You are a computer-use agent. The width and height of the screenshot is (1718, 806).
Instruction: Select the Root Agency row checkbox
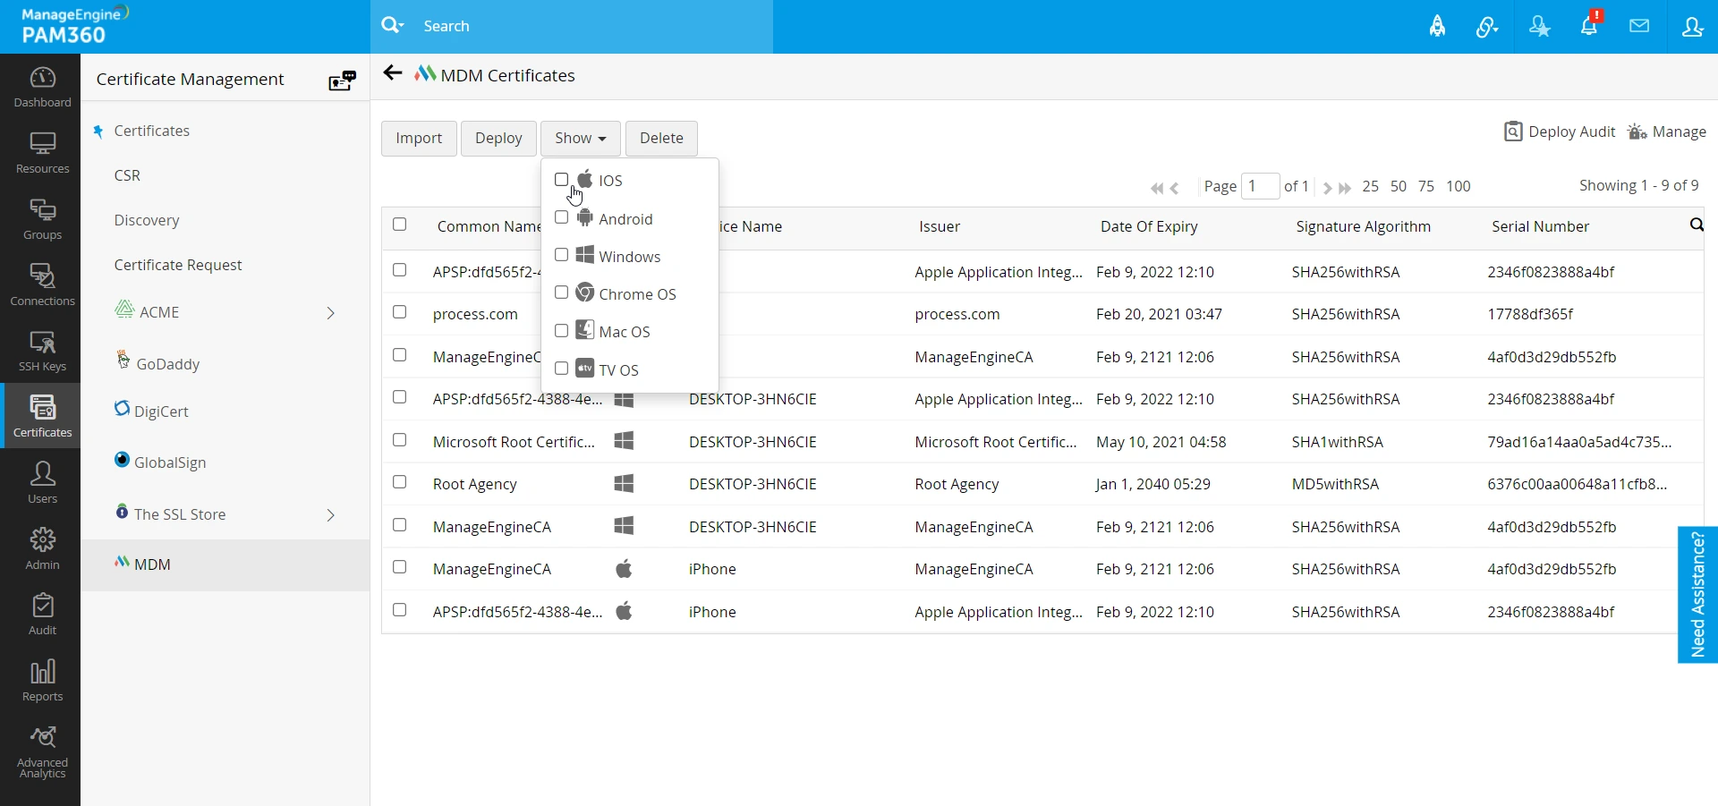(x=400, y=483)
